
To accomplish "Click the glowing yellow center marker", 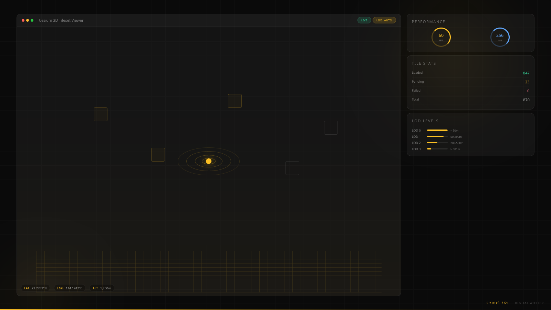I will (x=209, y=161).
